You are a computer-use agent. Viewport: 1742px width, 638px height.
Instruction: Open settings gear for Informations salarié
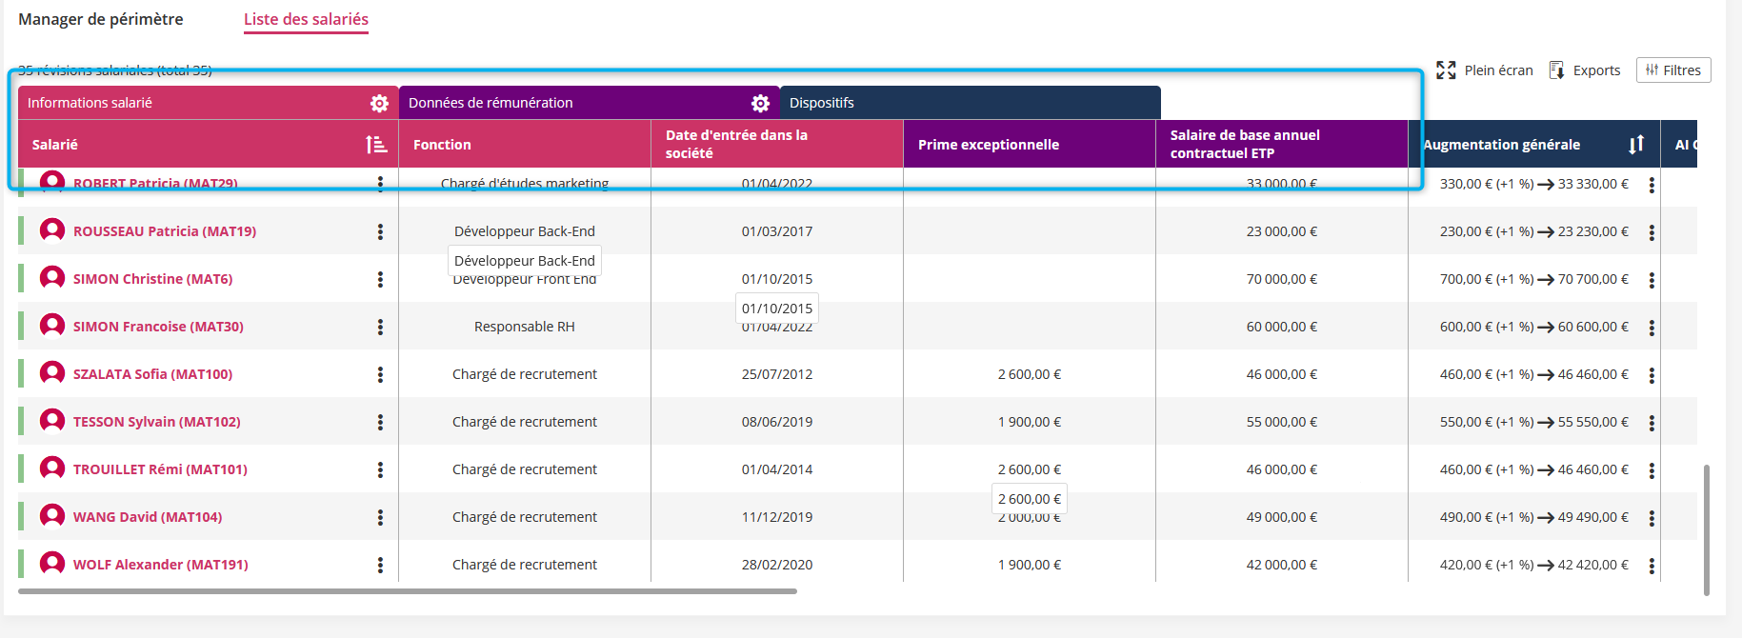(x=379, y=103)
